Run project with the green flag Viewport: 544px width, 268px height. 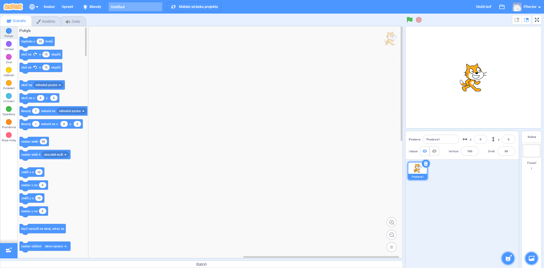point(410,20)
